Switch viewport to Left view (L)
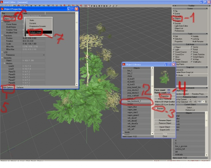The height and width of the screenshot is (168, 211). (x=97, y=6)
